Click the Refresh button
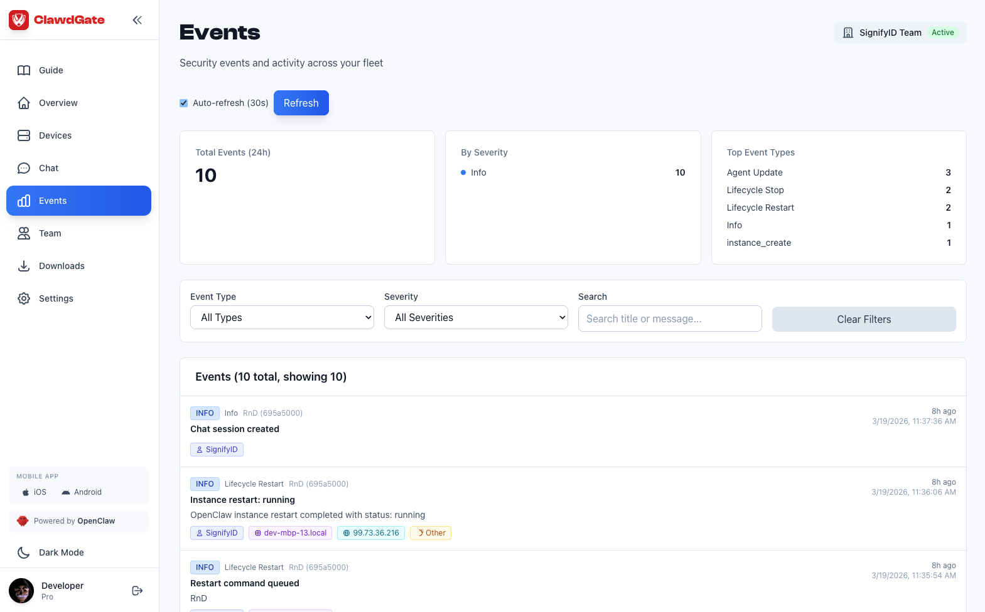This screenshot has height=612, width=985. coord(301,103)
